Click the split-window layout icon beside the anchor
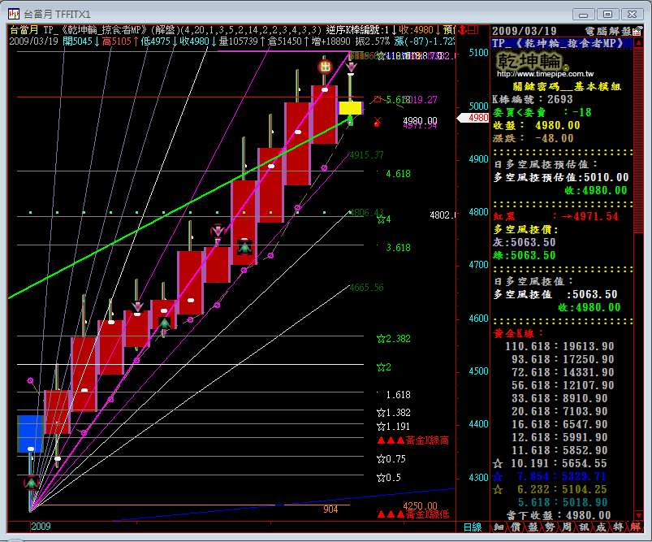652x542 pixels. click(x=473, y=30)
